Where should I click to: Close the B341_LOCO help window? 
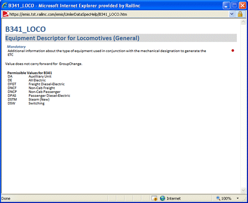click(242, 6)
